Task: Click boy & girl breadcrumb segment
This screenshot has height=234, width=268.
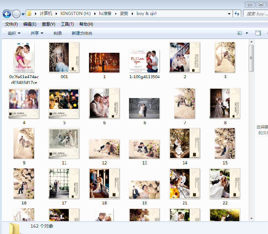Action: [147, 14]
